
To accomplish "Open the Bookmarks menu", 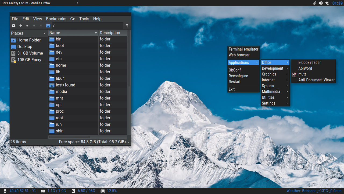I will click(x=56, y=19).
